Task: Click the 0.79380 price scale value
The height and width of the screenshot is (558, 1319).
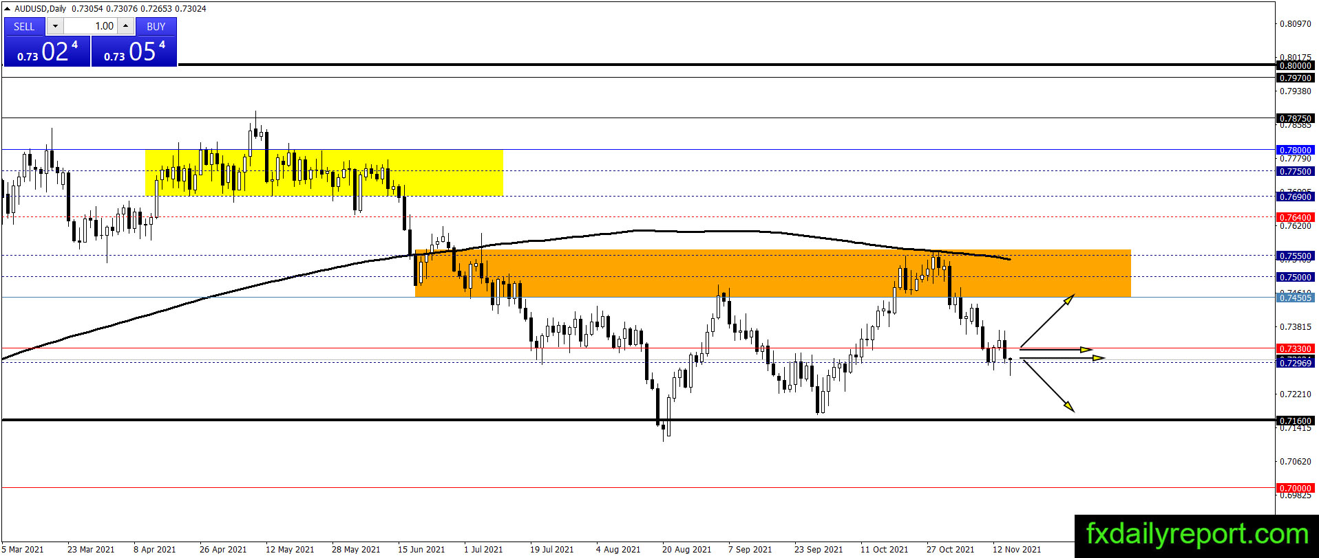Action: click(1295, 91)
